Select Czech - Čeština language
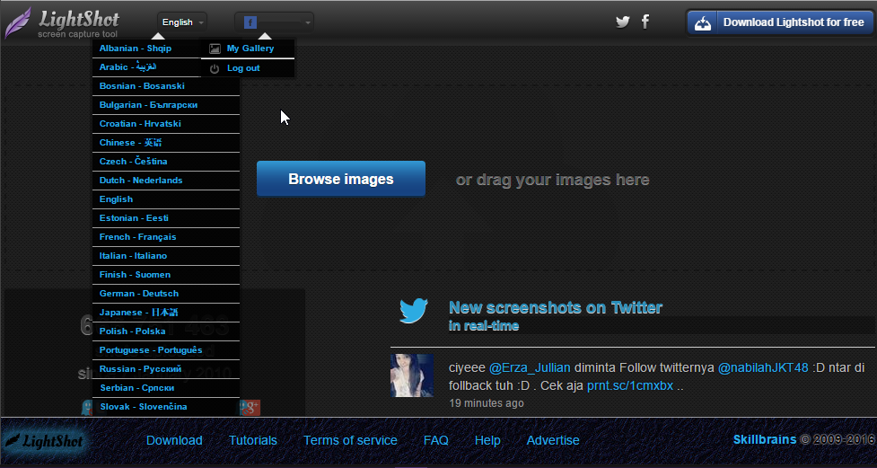The width and height of the screenshot is (877, 468). click(166, 162)
